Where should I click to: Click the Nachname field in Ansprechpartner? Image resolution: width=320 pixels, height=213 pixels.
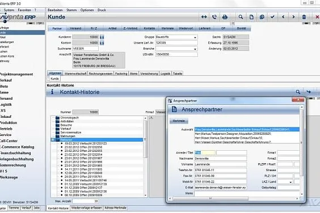[220, 159]
